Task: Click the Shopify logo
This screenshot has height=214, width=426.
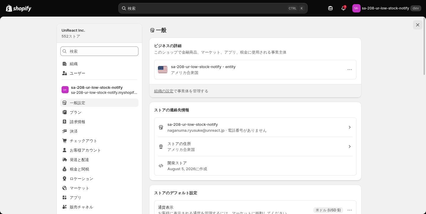Action: pyautogui.click(x=19, y=8)
